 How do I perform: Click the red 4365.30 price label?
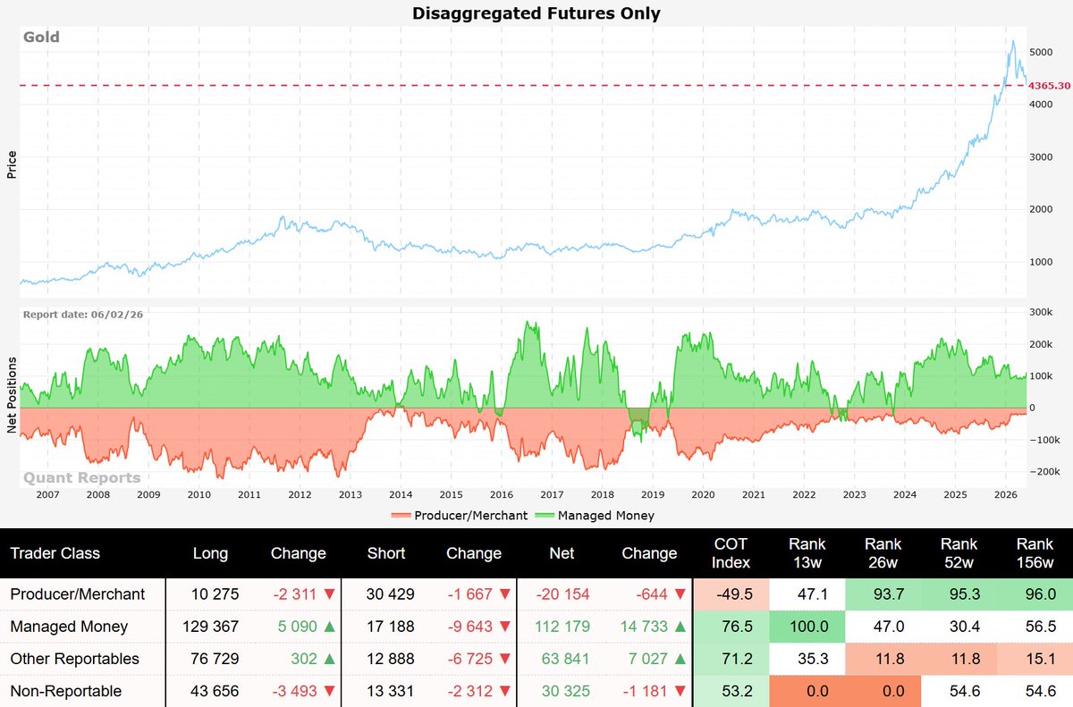pyautogui.click(x=1050, y=86)
